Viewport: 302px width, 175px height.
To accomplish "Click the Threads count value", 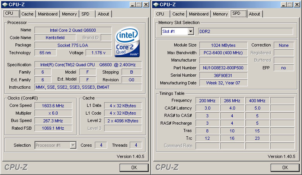I will 136,145.
